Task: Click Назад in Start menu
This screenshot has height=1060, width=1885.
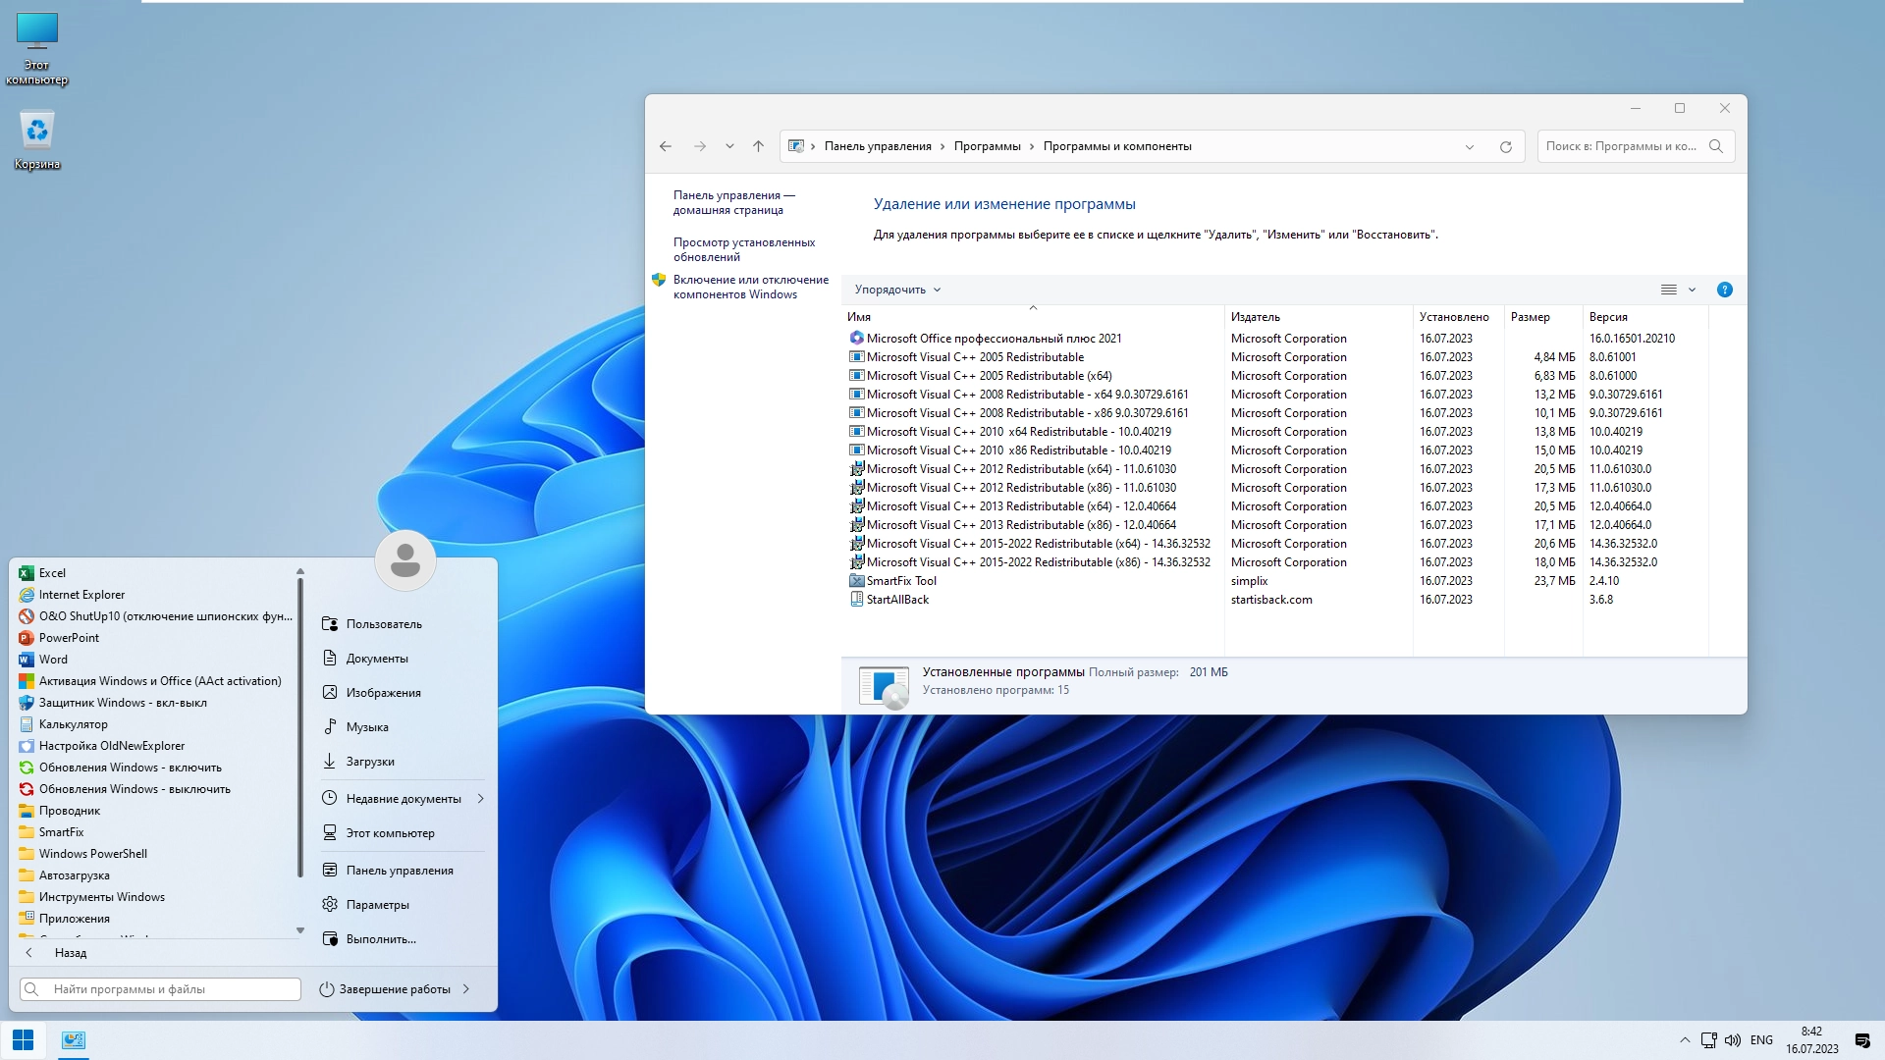Action: click(71, 953)
